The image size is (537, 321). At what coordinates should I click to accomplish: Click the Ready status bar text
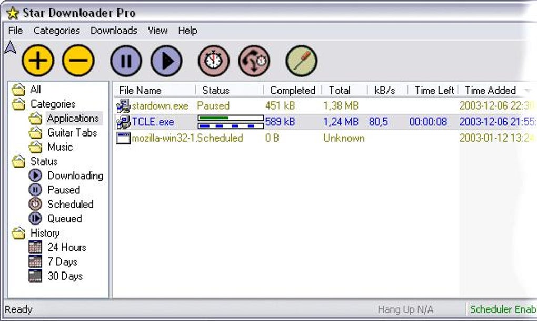[18, 310]
